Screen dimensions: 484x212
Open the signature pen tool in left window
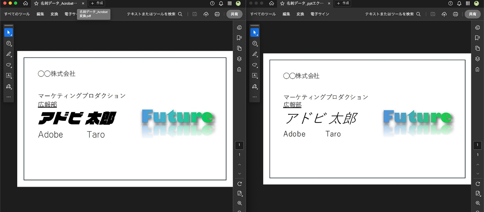9,86
